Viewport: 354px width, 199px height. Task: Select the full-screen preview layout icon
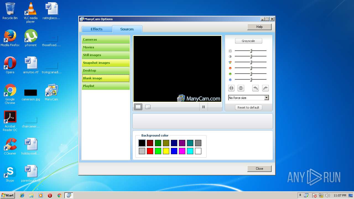[x=138, y=107]
